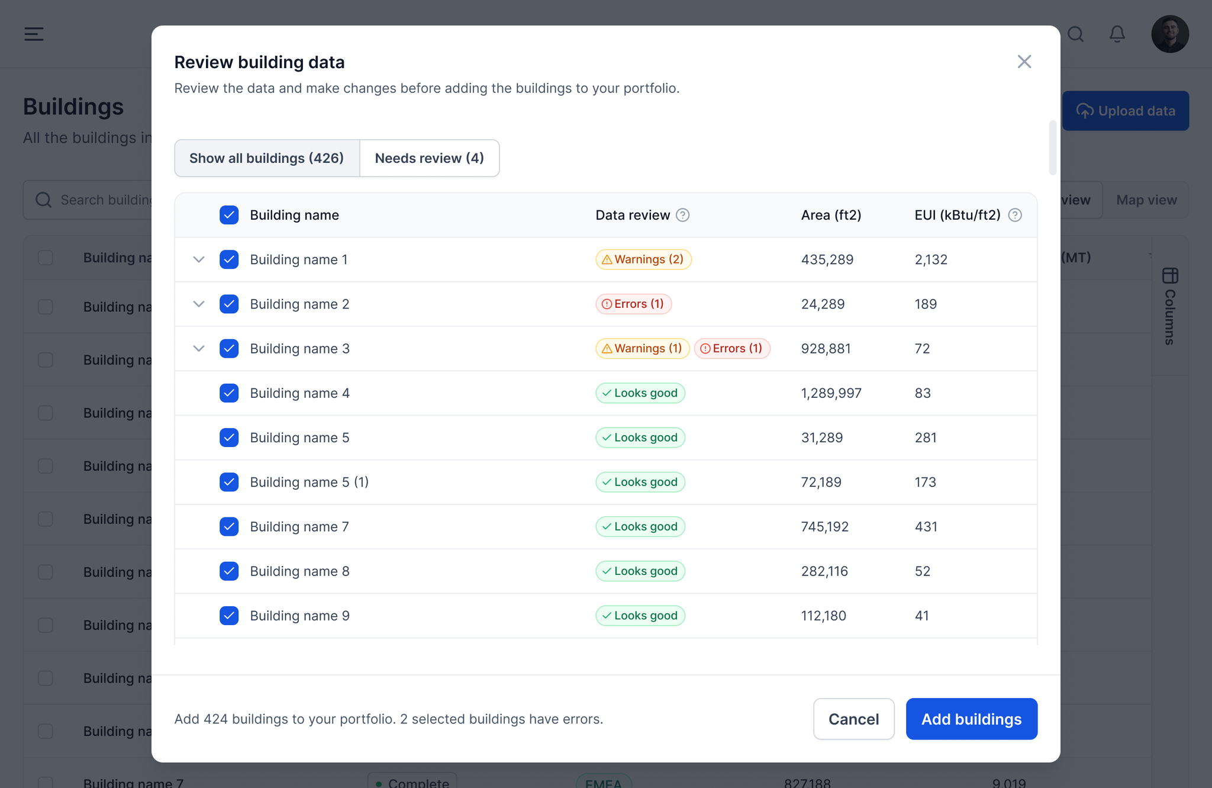
Task: Click the search magnifier icon in header
Action: [x=1075, y=34]
